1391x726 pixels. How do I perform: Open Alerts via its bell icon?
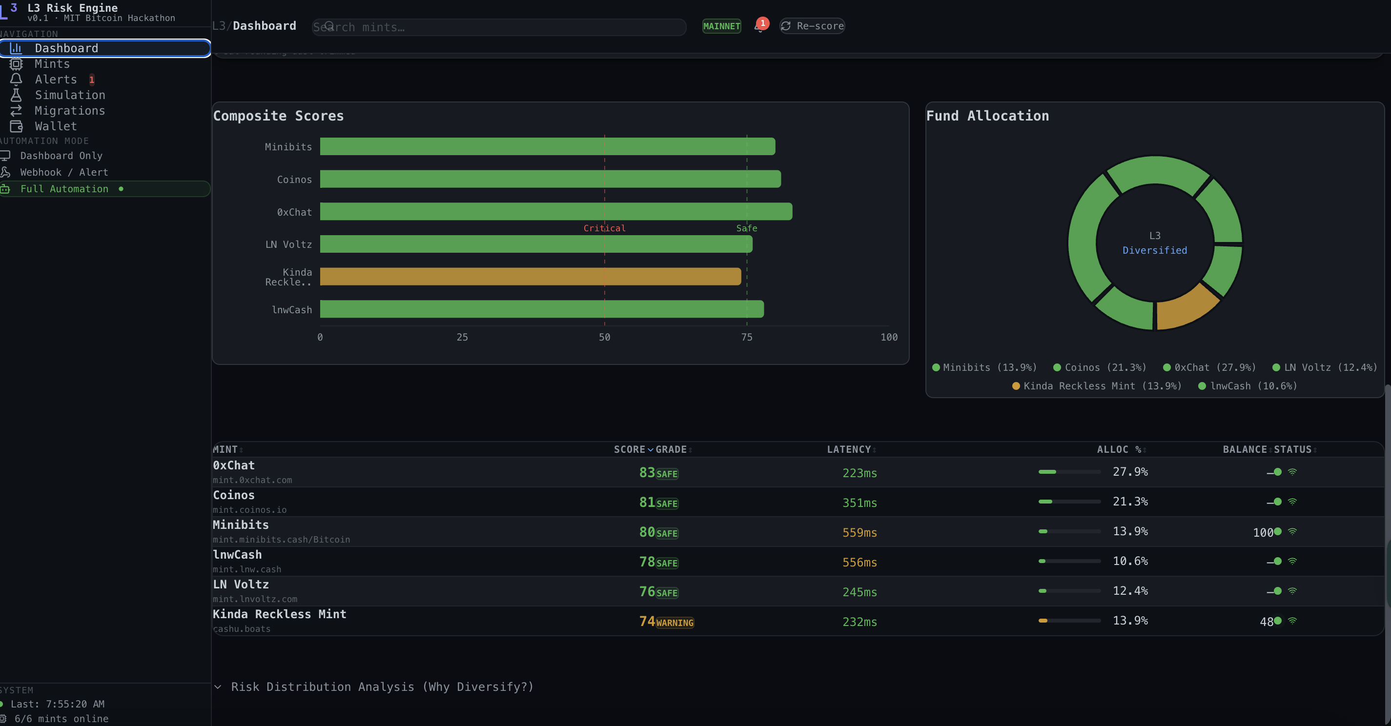tap(16, 80)
